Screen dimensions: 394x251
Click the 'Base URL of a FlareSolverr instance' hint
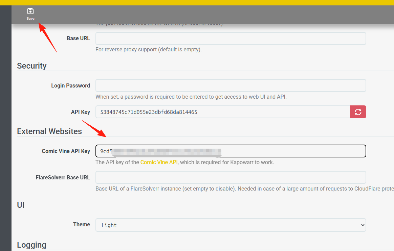click(245, 189)
